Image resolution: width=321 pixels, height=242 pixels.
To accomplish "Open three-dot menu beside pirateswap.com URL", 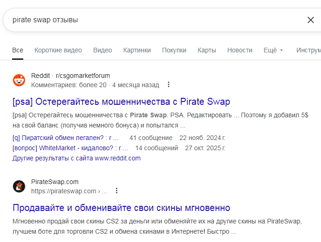I will pyautogui.click(x=117, y=191).
